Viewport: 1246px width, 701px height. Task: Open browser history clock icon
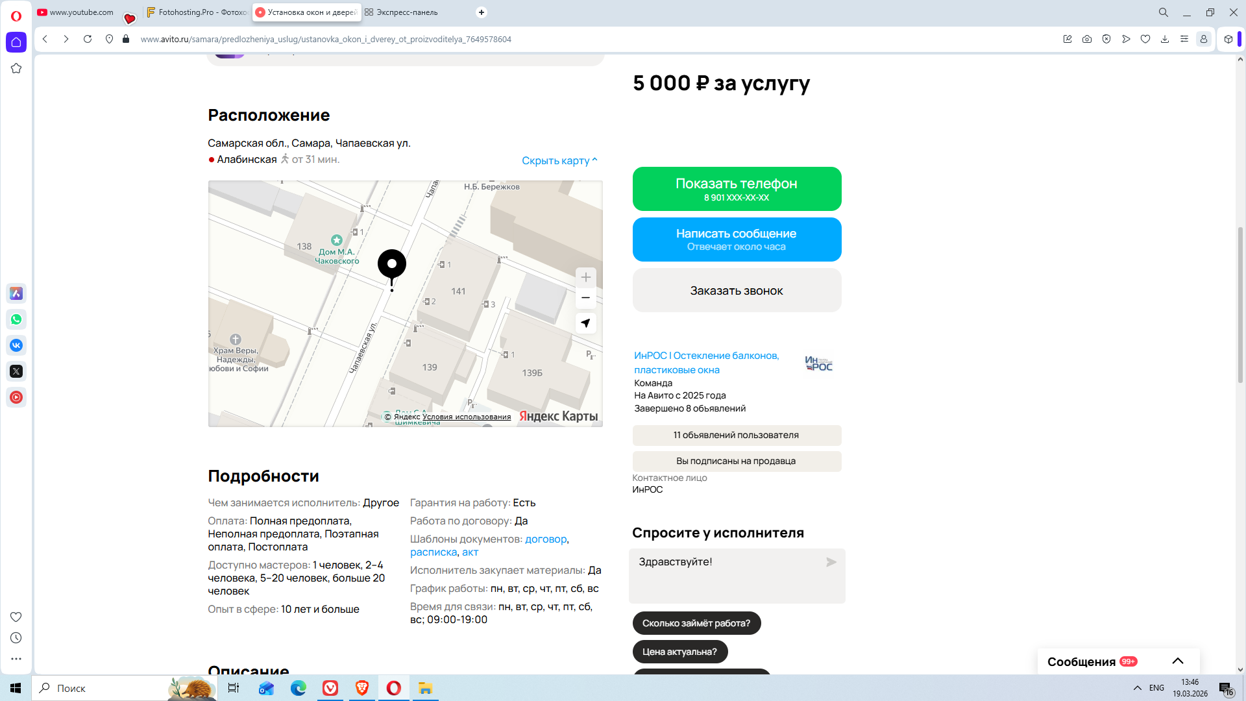[16, 638]
